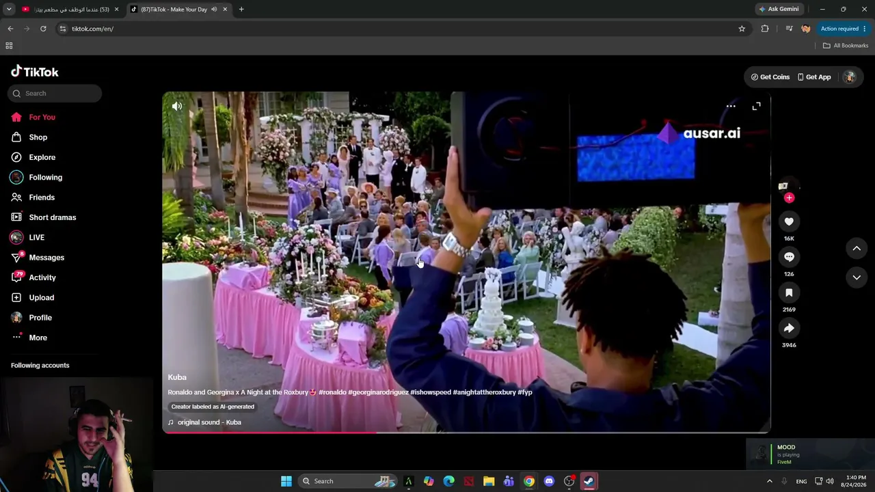Open the tab search dropdown

9,10
